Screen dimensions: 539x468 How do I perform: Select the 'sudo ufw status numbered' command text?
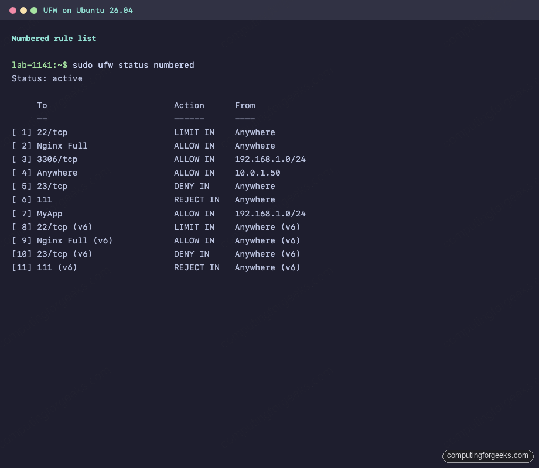click(x=134, y=65)
